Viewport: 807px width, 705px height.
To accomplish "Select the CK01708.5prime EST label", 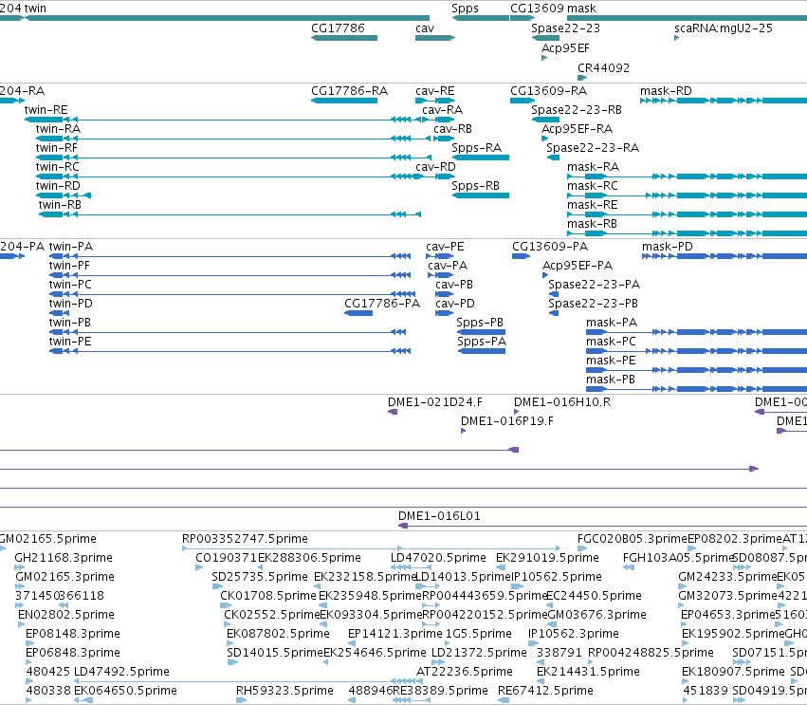I will 267,596.
